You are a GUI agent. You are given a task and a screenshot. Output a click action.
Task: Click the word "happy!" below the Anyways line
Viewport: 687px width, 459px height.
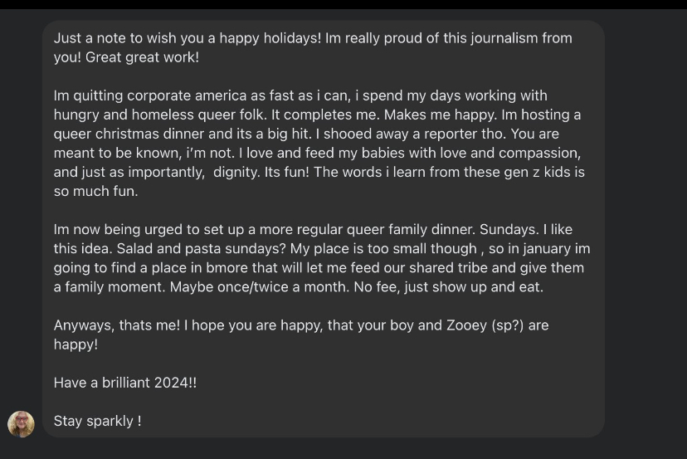[76, 344]
